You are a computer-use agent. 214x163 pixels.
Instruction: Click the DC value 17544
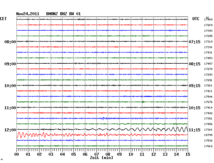point(208,97)
